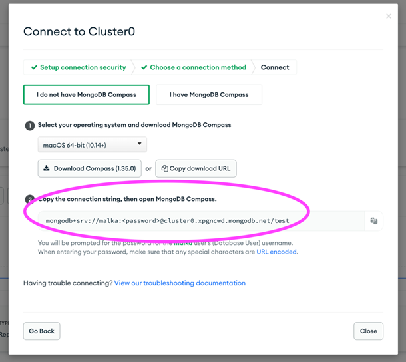Open the macOS 64-bit operating system dropdown
406x362 pixels.
coord(93,145)
